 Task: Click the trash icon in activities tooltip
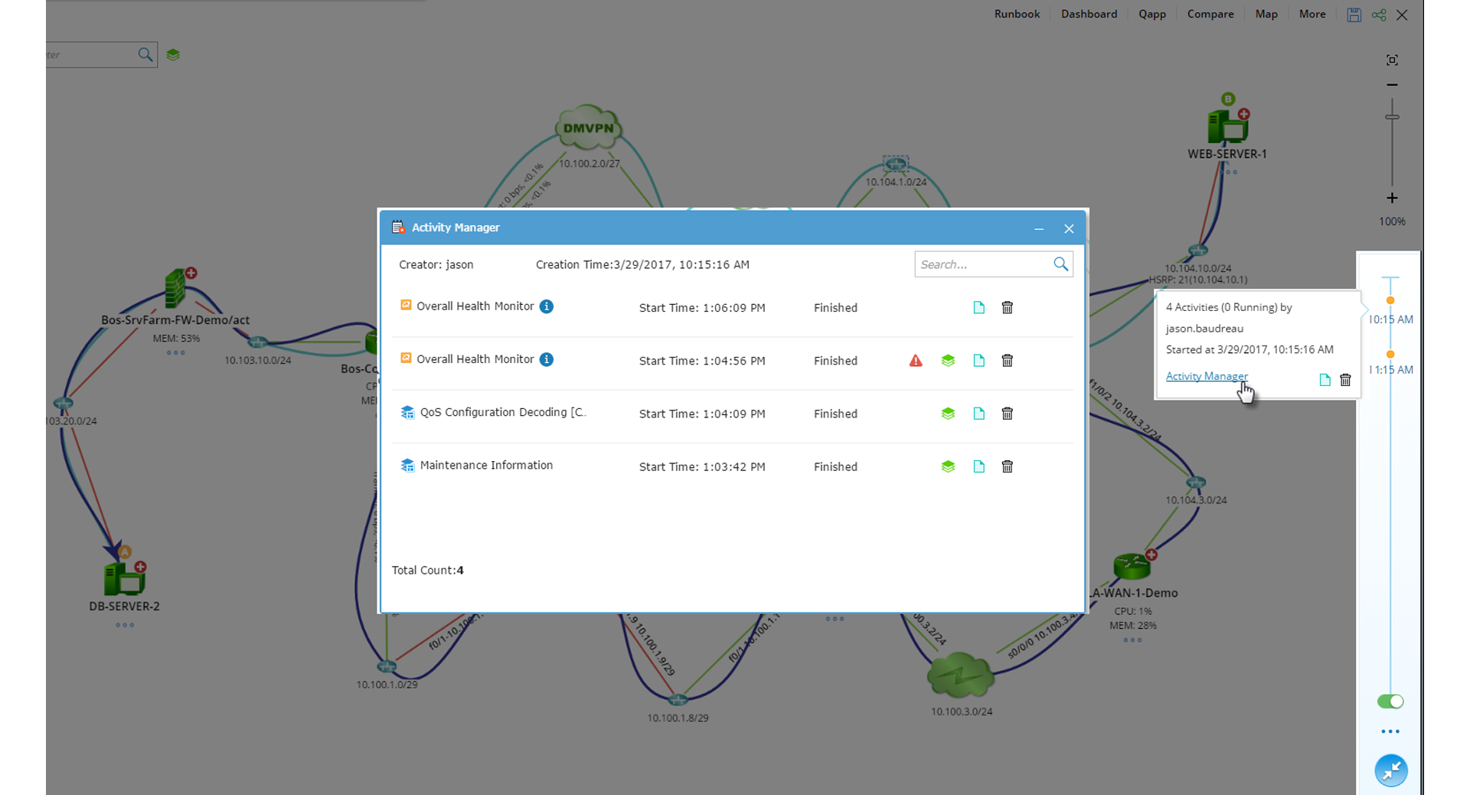click(1345, 380)
